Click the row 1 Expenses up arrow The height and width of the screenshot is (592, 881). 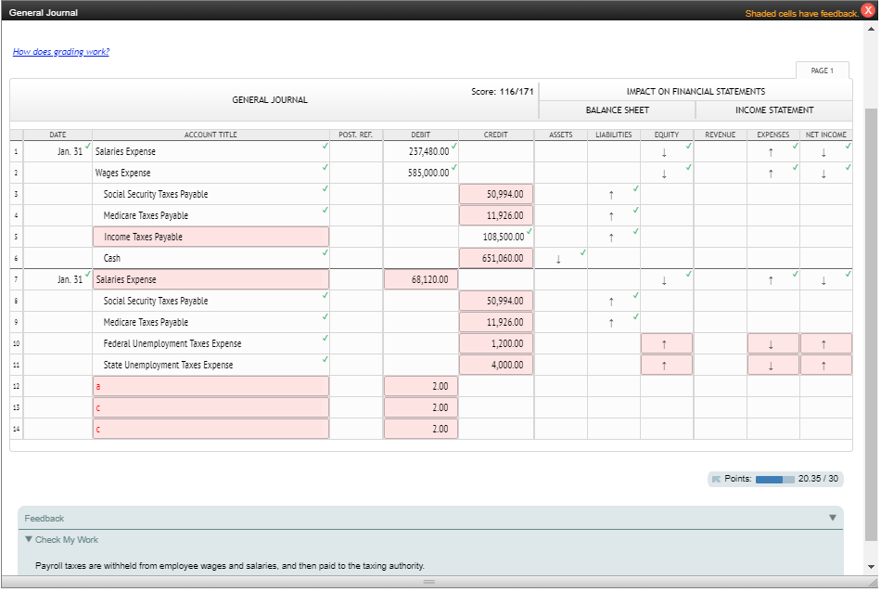click(771, 152)
